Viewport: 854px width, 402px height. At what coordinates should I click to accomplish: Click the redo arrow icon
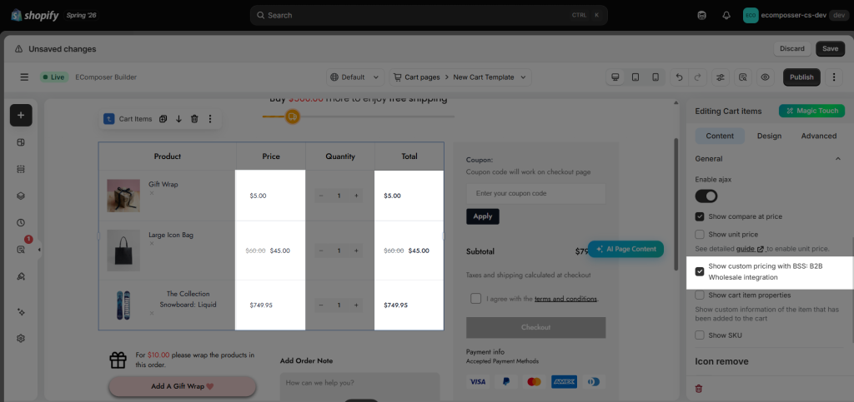[x=698, y=77]
